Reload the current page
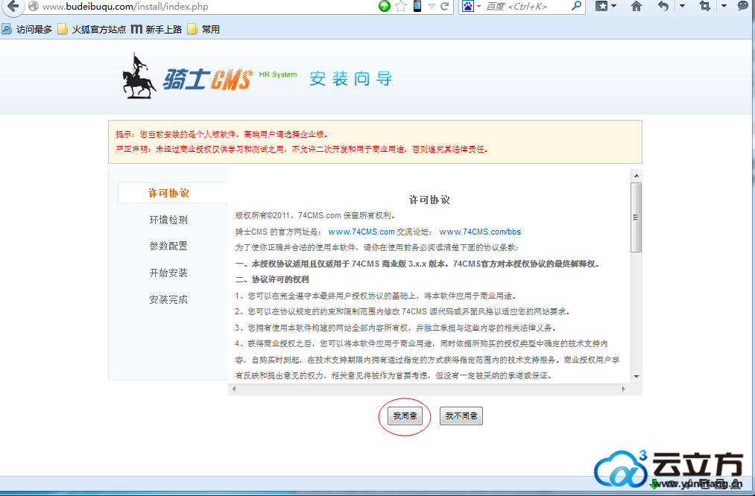 pos(444,6)
